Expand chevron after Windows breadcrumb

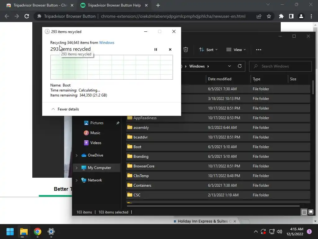208,66
